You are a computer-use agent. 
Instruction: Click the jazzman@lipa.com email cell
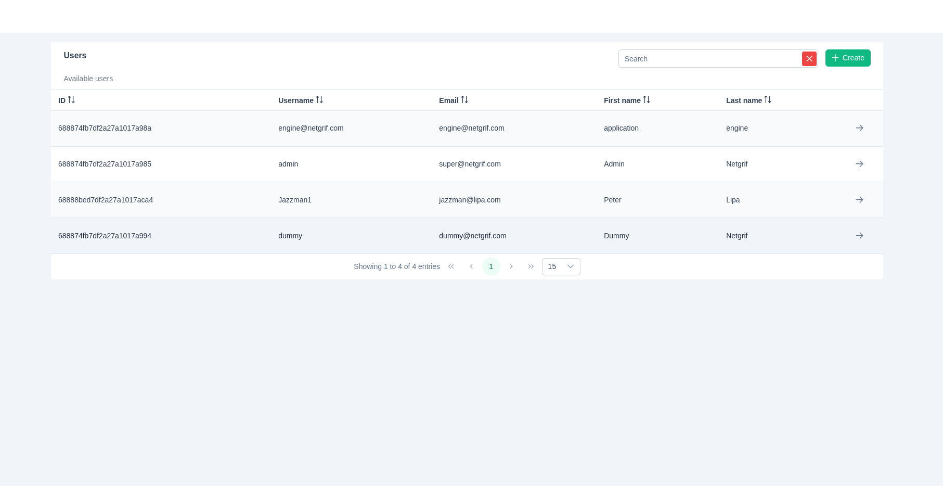click(470, 200)
